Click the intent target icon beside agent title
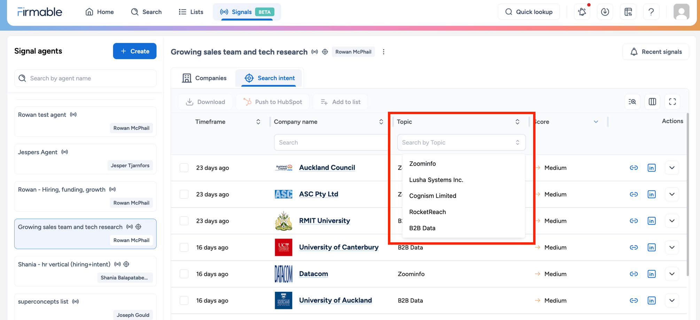The image size is (700, 320). [325, 52]
